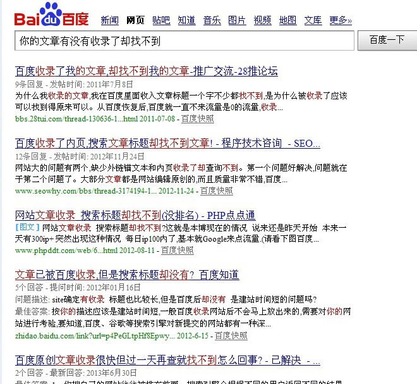Switch to the 文库 tab
Screen dimensions: 417x384
[x=313, y=20]
